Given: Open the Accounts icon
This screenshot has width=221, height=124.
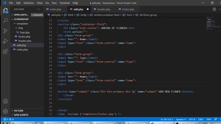Looking at the screenshot, I should pyautogui.click(x=6, y=101).
